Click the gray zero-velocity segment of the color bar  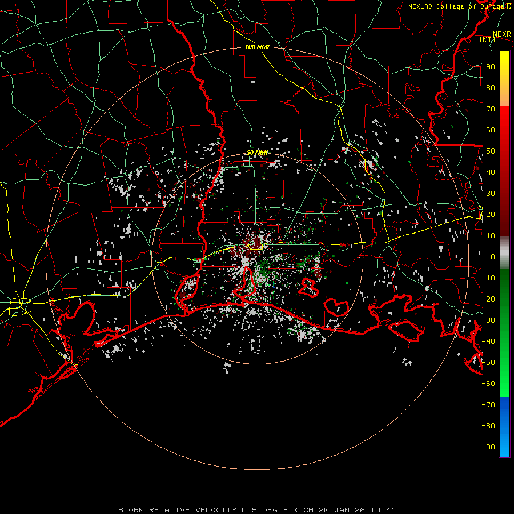504,253
